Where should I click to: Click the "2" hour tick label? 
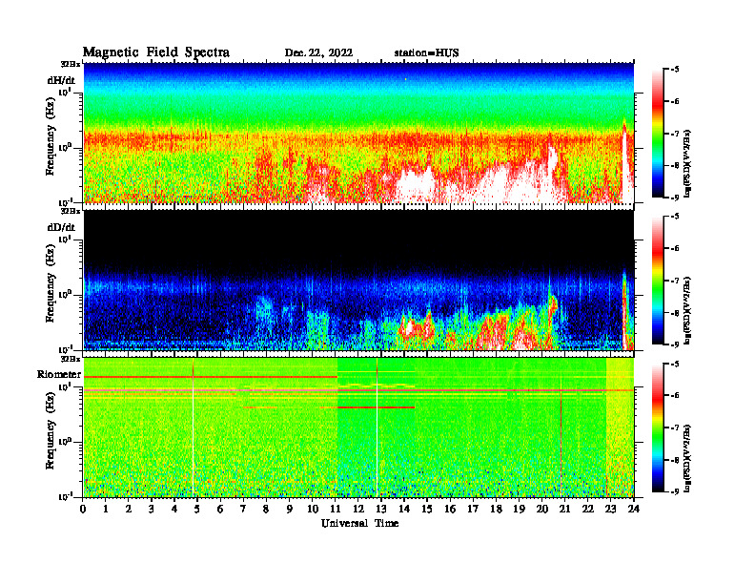point(129,510)
